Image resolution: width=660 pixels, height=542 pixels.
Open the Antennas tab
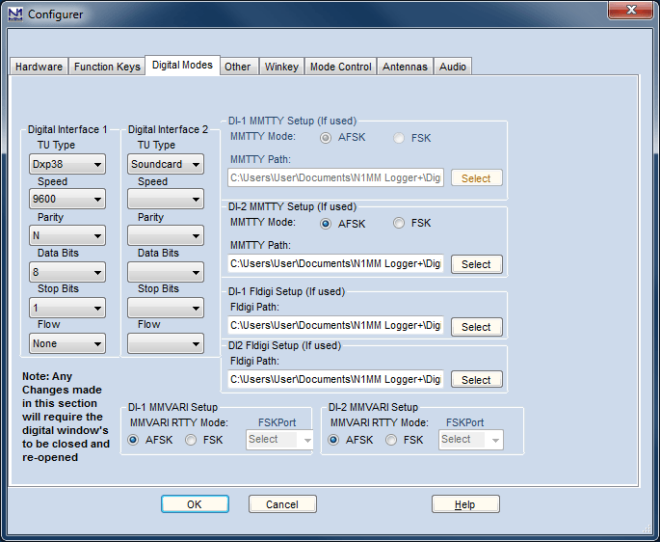click(x=405, y=67)
